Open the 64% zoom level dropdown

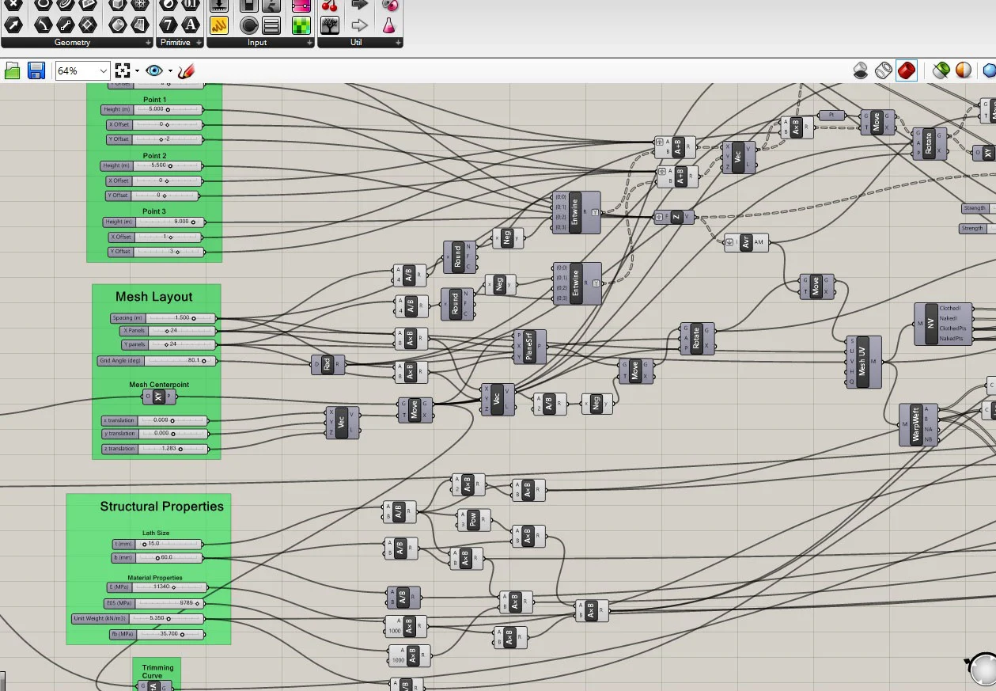pyautogui.click(x=103, y=70)
